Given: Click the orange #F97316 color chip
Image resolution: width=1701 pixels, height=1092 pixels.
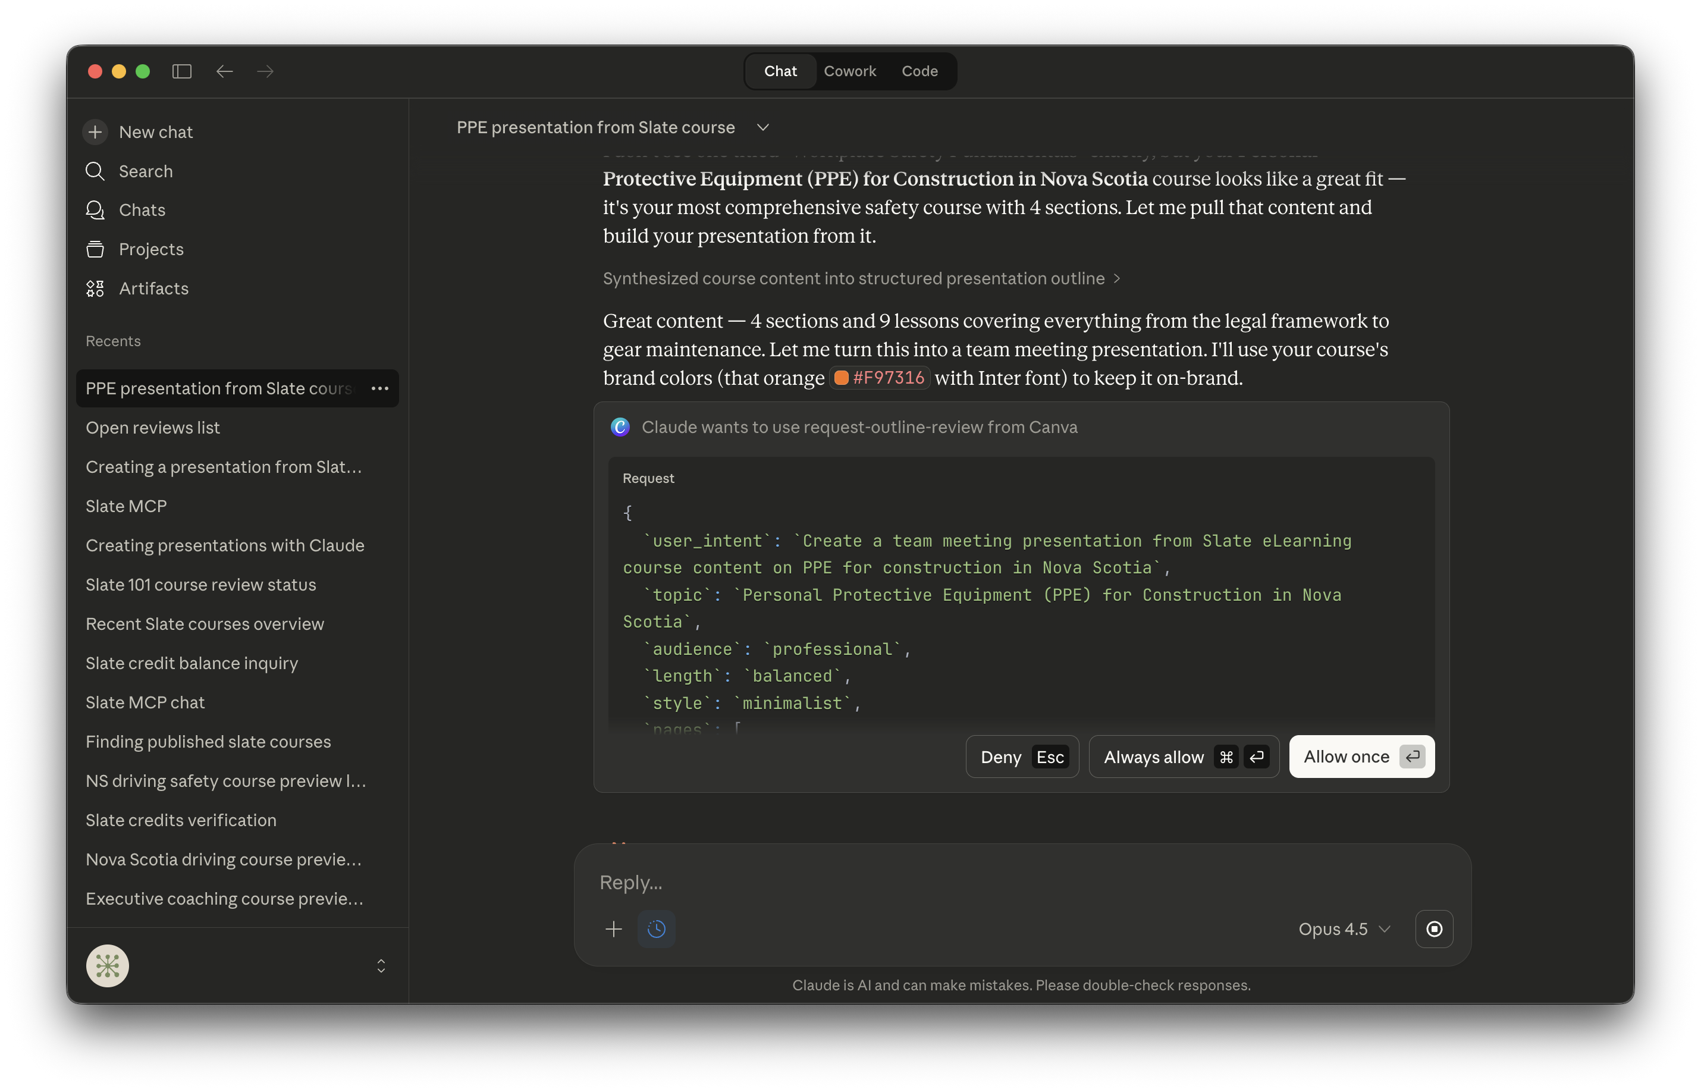Looking at the screenshot, I should point(879,378).
